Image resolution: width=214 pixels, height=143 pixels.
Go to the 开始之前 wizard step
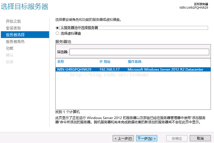pos(13,21)
